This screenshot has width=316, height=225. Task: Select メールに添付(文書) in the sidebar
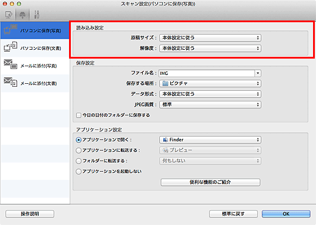[35, 83]
